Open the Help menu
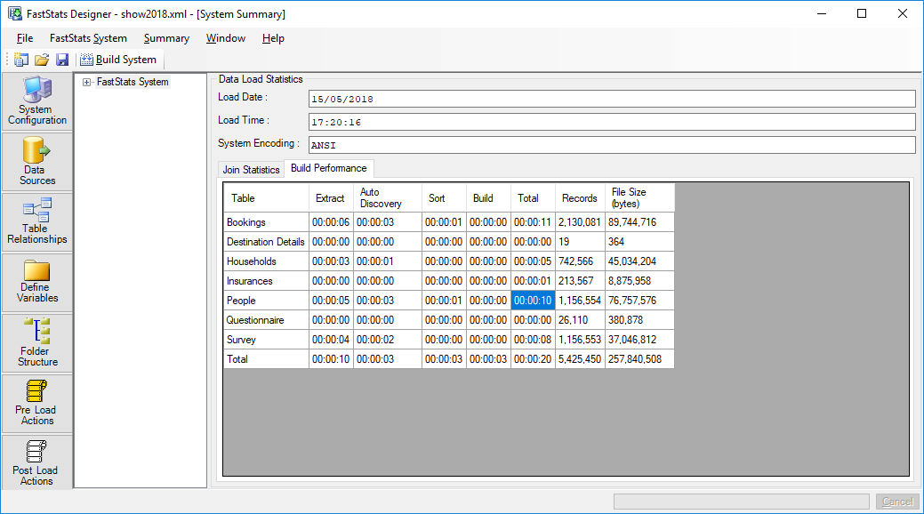The width and height of the screenshot is (924, 514). [x=273, y=38]
